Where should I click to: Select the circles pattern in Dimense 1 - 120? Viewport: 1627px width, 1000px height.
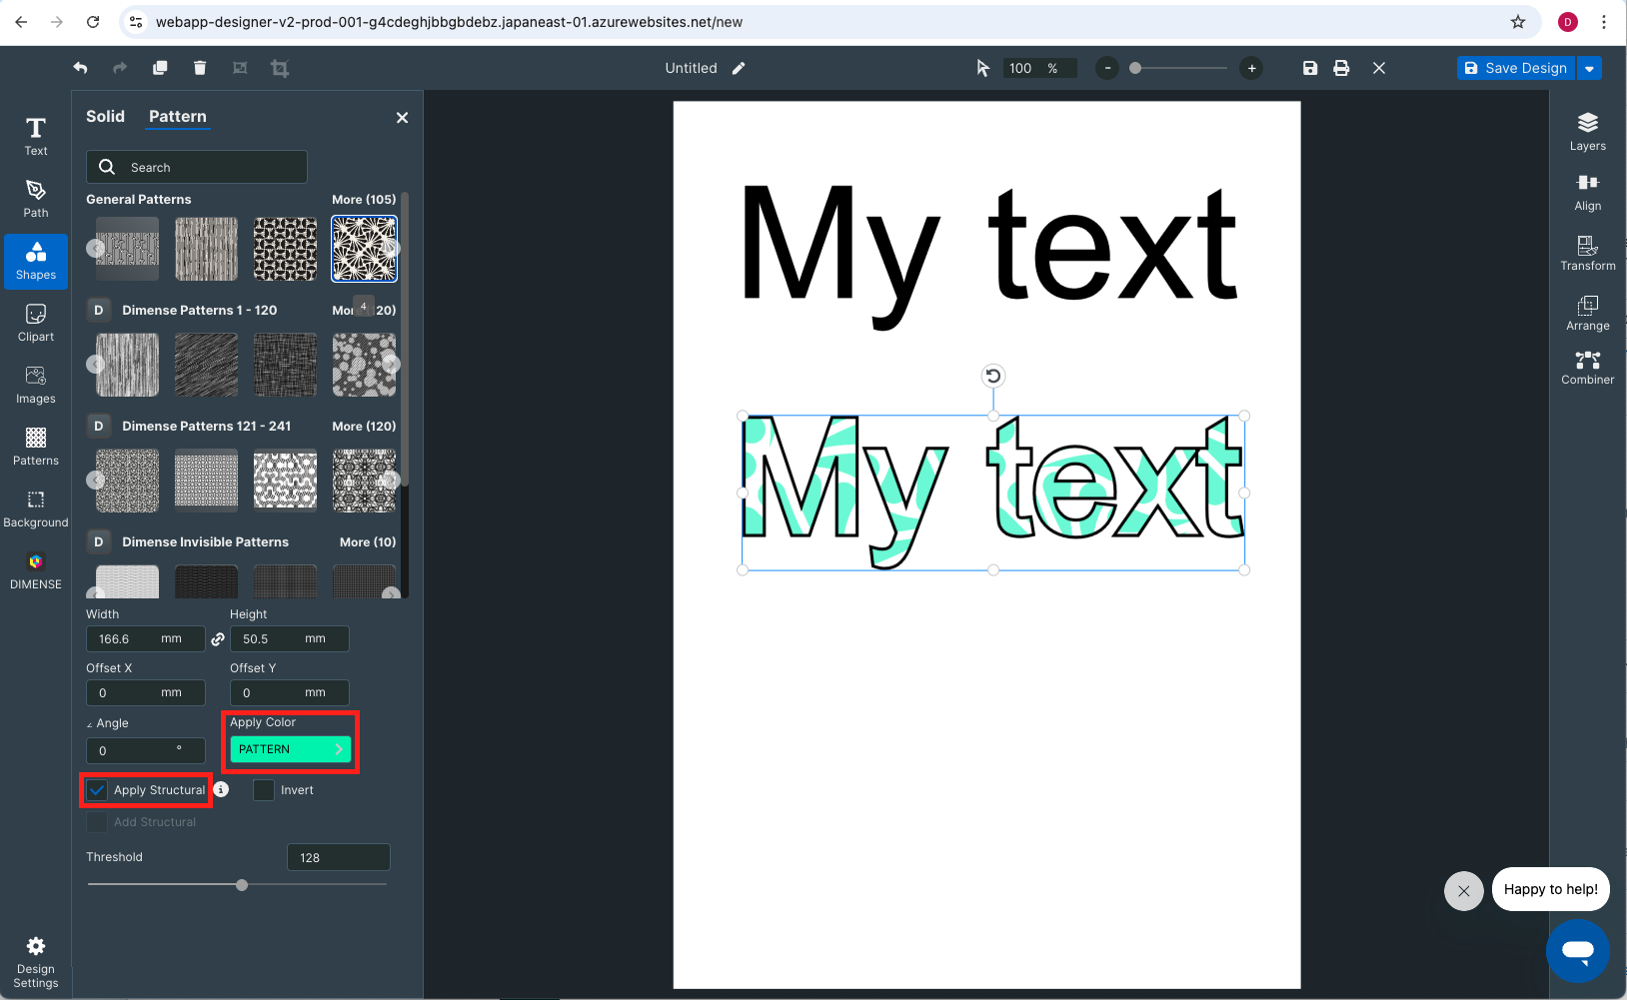pyautogui.click(x=364, y=365)
